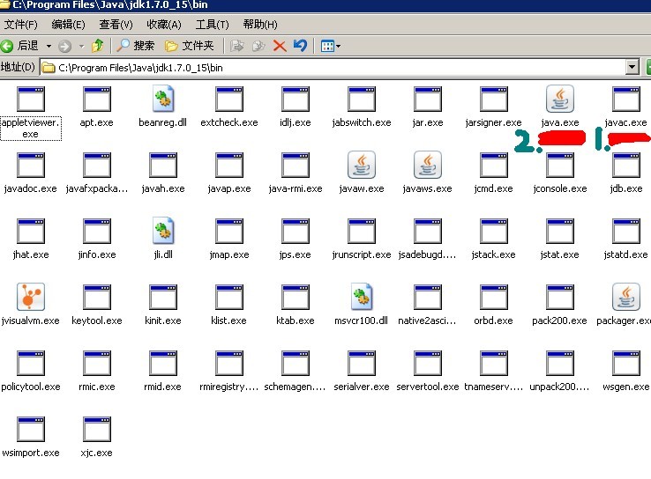
Task: Go up one folder level icon
Action: point(98,45)
